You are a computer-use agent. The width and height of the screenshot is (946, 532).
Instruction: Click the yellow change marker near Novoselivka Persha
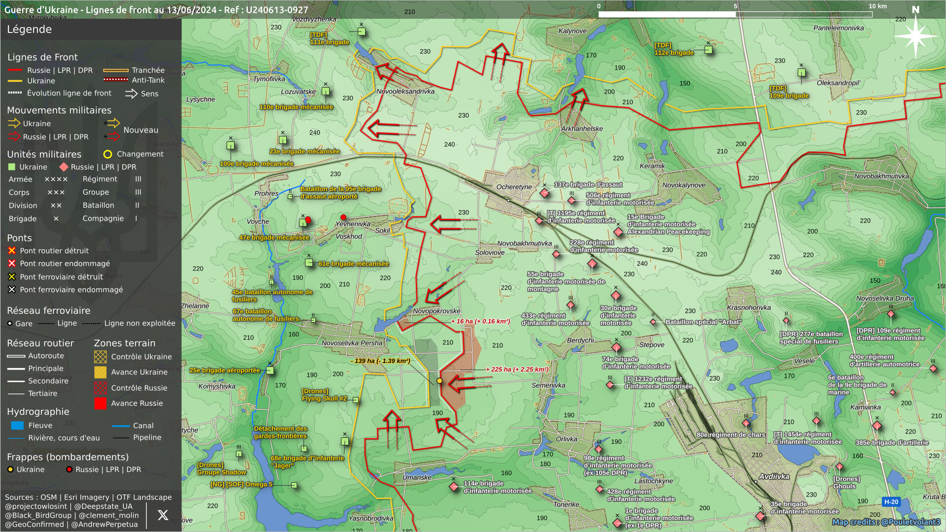pyautogui.click(x=439, y=381)
